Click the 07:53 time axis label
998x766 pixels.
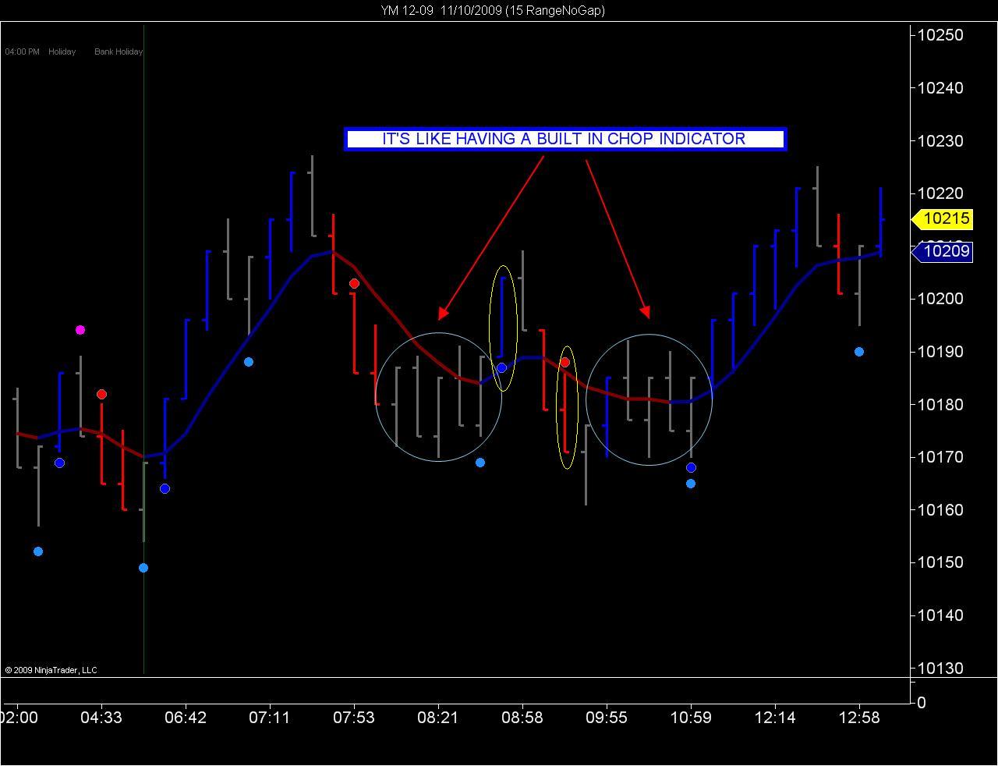click(x=354, y=718)
